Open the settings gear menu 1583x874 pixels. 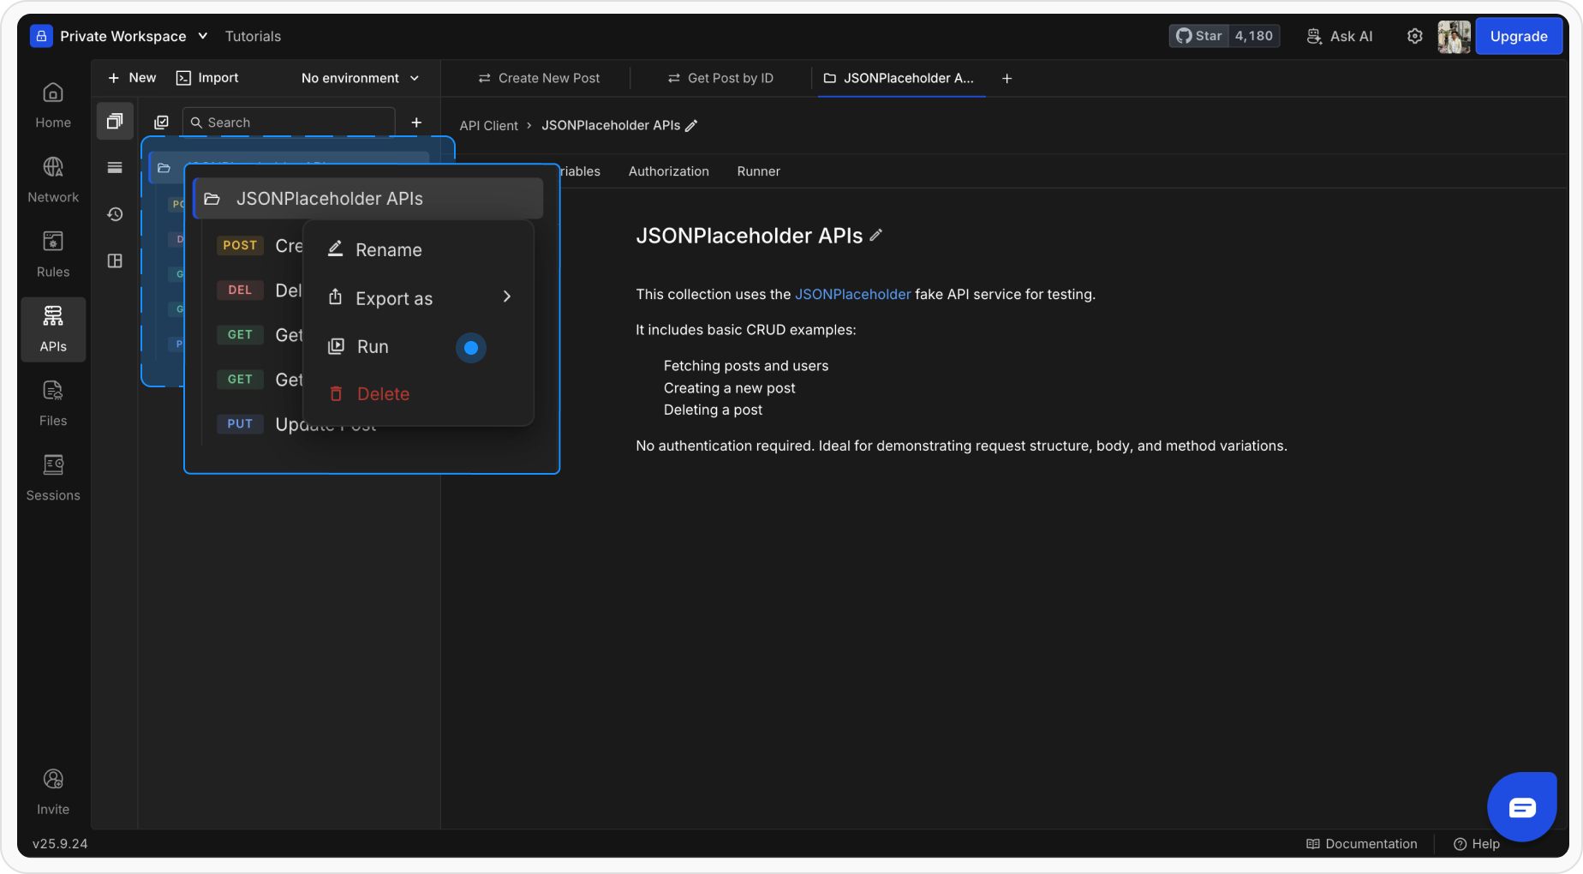(1415, 36)
